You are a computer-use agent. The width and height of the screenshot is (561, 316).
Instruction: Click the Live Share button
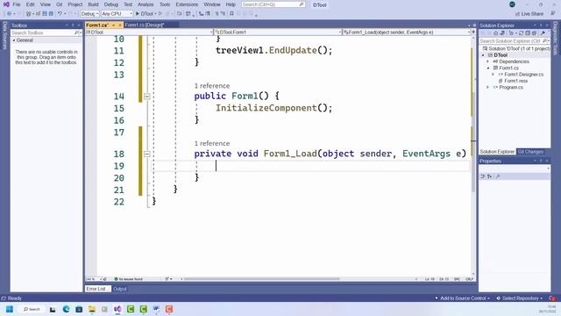(529, 14)
